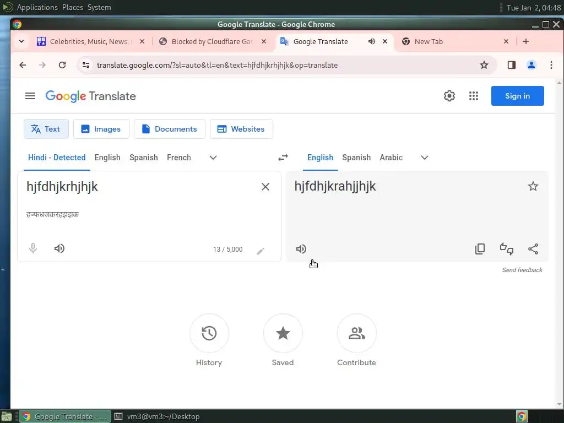Click the Sign in button
The width and height of the screenshot is (564, 423).
[x=517, y=96]
